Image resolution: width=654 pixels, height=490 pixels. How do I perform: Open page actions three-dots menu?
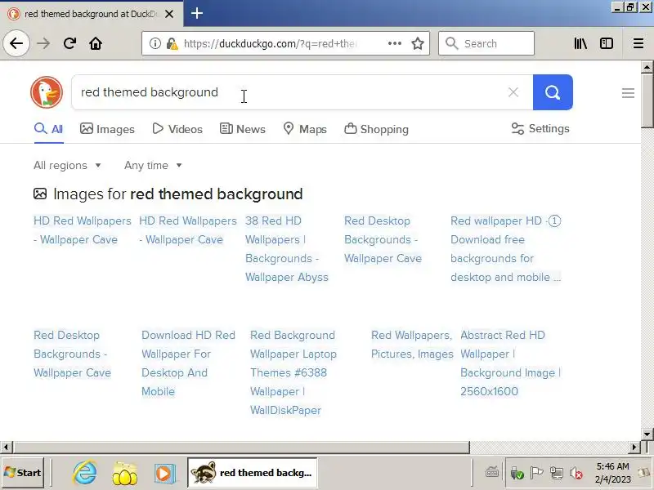[x=395, y=43]
